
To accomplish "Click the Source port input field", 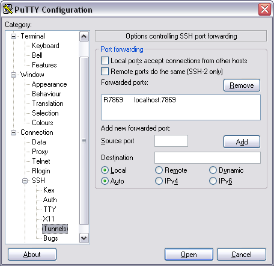I will pos(171,141).
